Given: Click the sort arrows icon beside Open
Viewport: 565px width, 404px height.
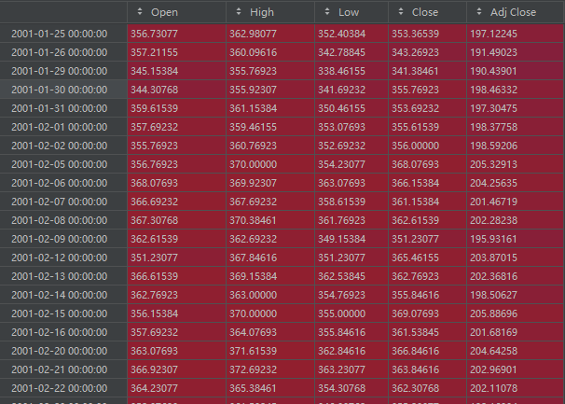Looking at the screenshot, I should pos(140,12).
